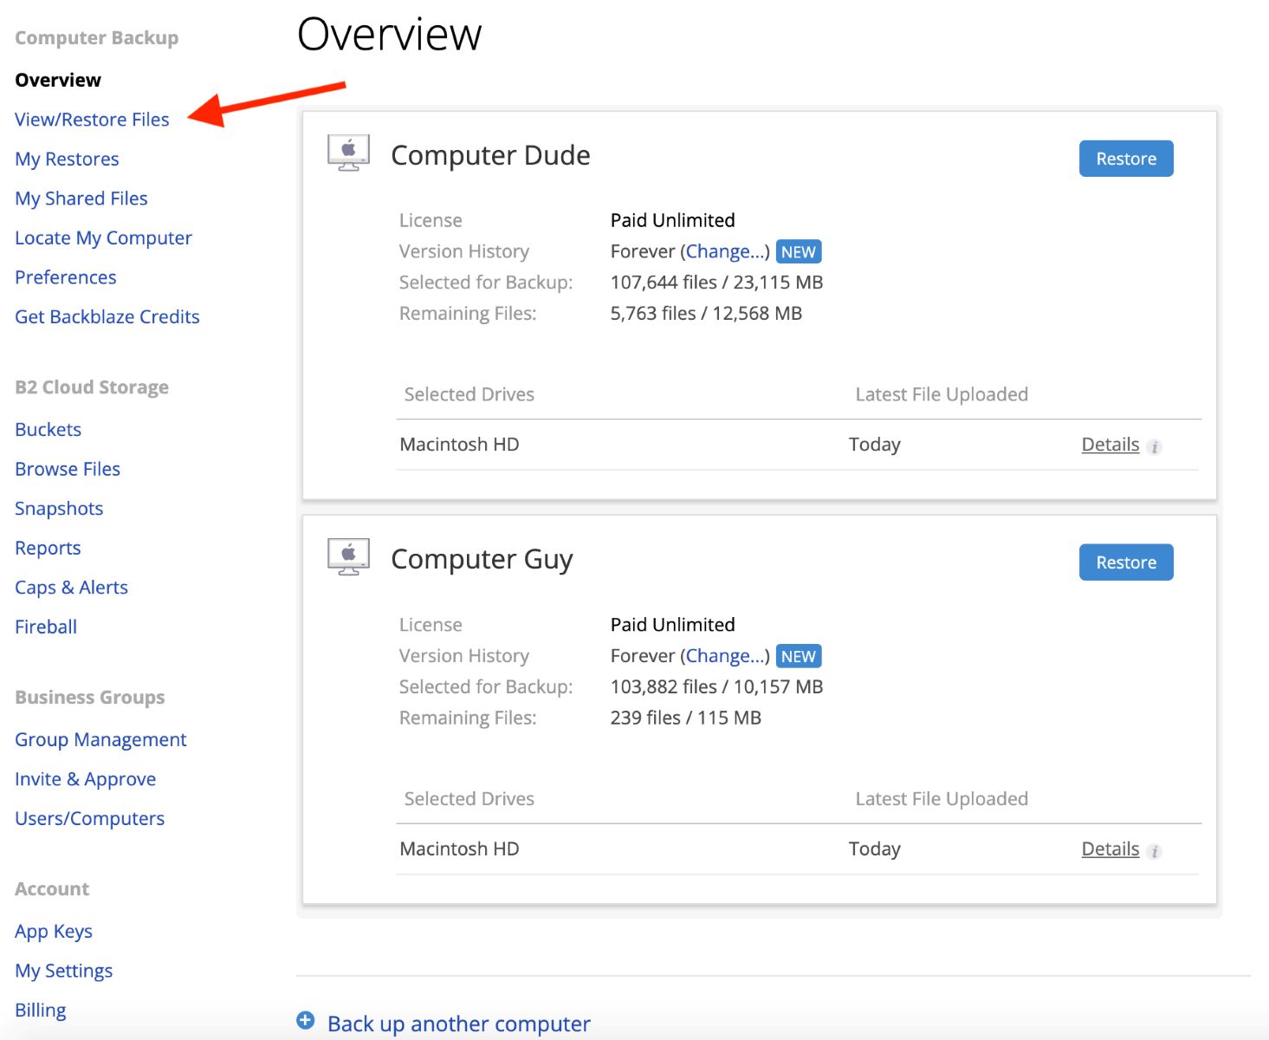1269x1040 pixels.
Task: Click the Restore button for Computer Guy
Action: (x=1125, y=562)
